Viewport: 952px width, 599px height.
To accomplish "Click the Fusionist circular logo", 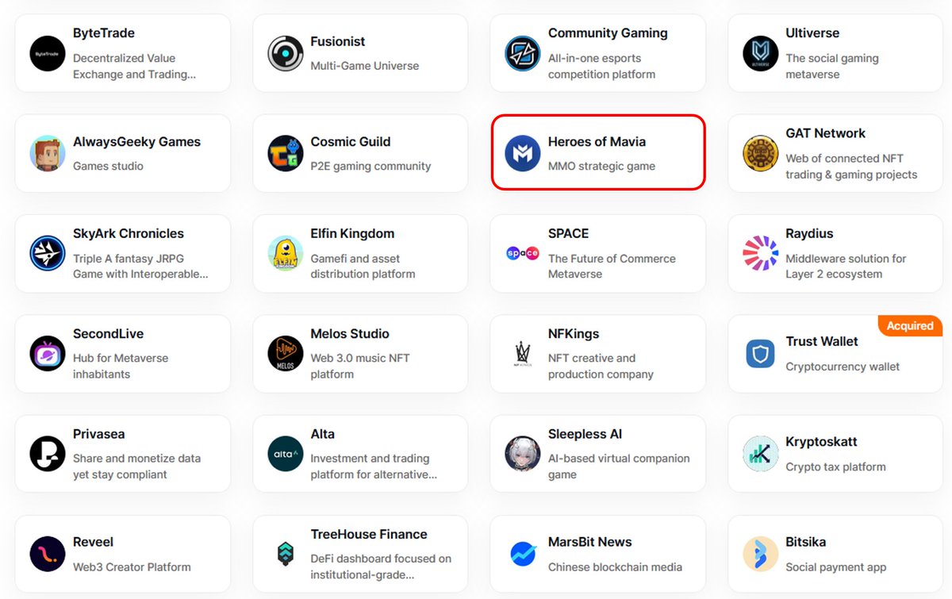I will click(x=285, y=54).
